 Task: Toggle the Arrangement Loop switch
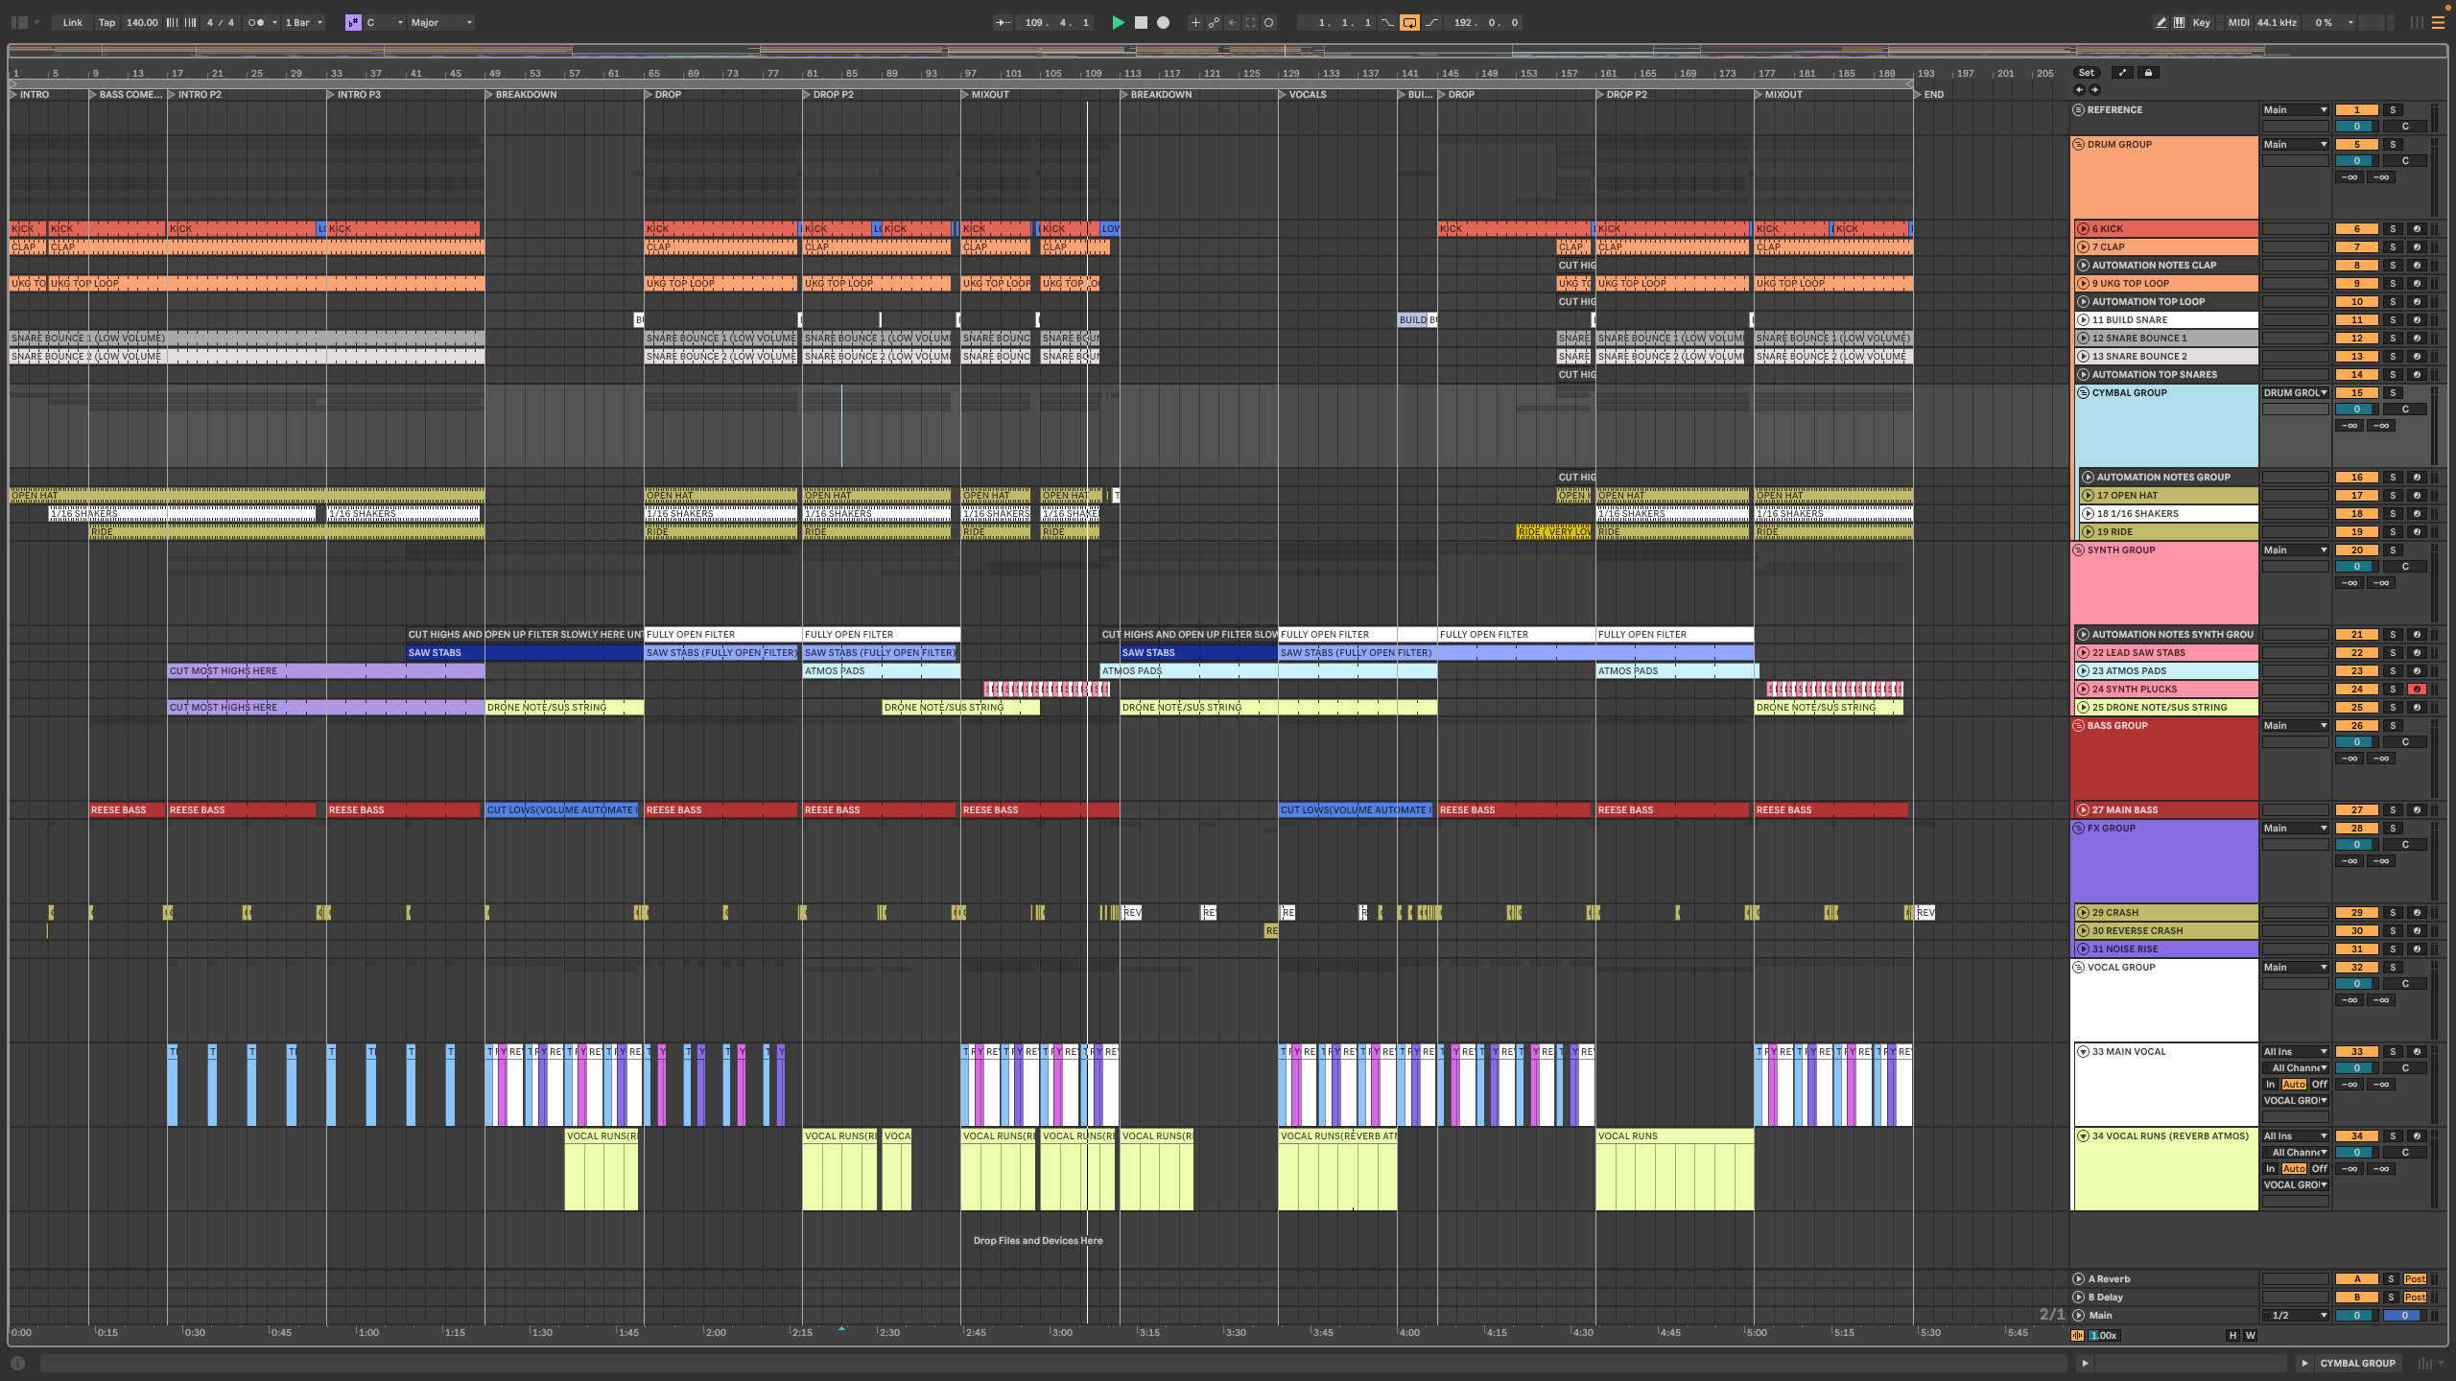[1409, 22]
